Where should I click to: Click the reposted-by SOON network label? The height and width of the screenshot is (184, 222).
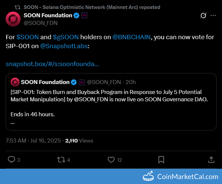pyautogui.click(x=92, y=7)
